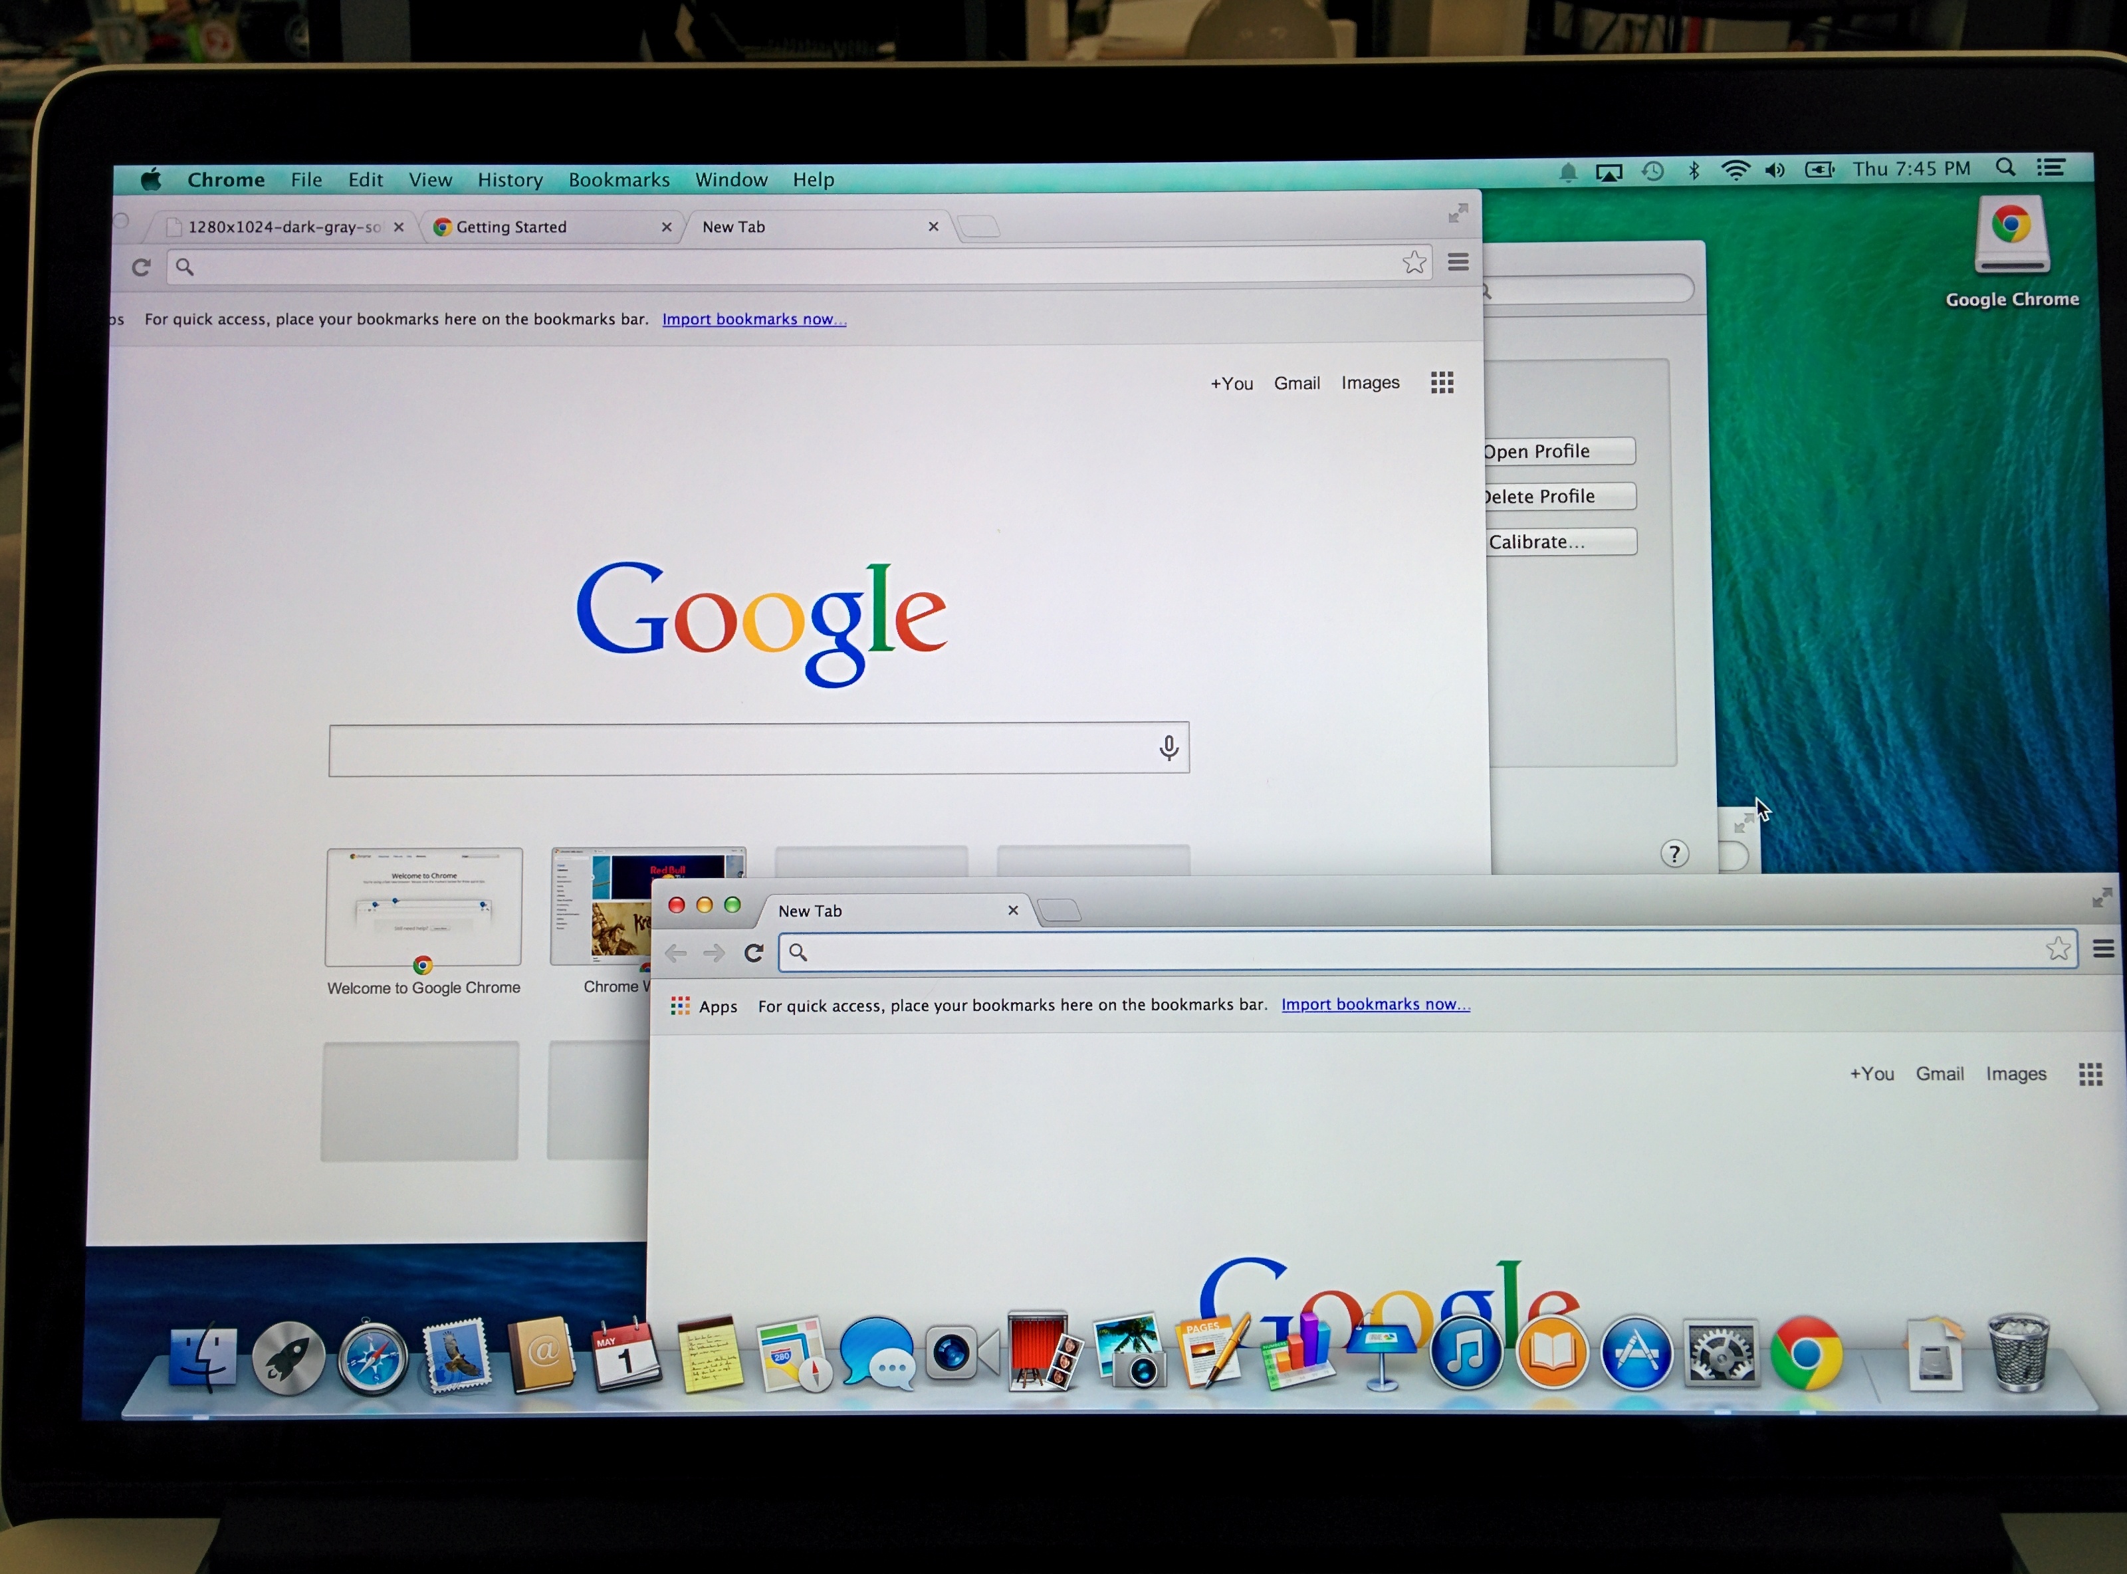The width and height of the screenshot is (2127, 1574).
Task: Open System Preferences from the Dock
Action: [x=1720, y=1354]
